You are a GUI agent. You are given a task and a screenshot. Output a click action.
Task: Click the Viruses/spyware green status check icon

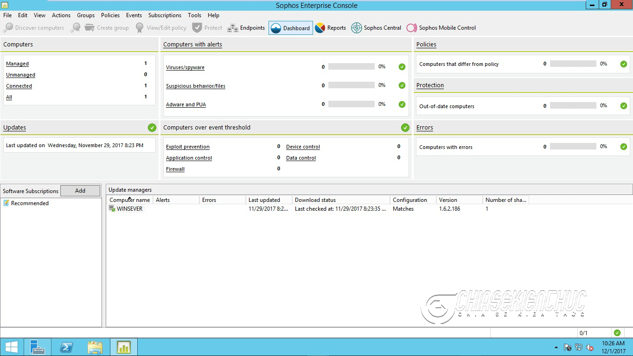pos(402,67)
